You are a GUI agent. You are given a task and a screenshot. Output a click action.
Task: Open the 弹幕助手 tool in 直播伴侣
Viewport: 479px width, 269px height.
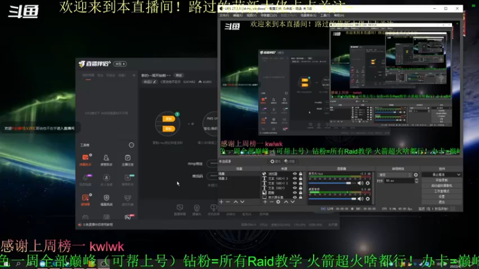click(85, 160)
